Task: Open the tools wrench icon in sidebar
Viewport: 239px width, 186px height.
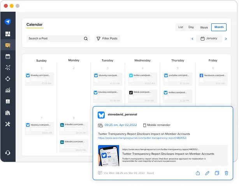Action: coord(8,124)
